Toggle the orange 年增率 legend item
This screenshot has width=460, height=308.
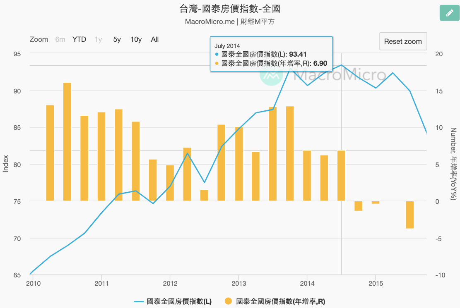point(275,301)
